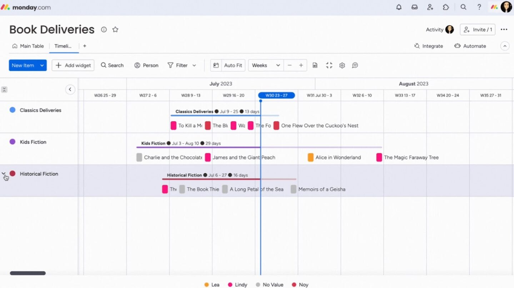The width and height of the screenshot is (514, 288).
Task: Star the Book Deliveries board
Action: coord(115,29)
